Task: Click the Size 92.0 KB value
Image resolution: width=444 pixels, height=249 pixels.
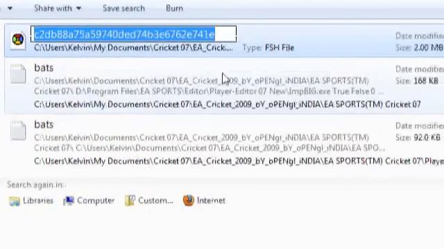Action: coord(427,138)
